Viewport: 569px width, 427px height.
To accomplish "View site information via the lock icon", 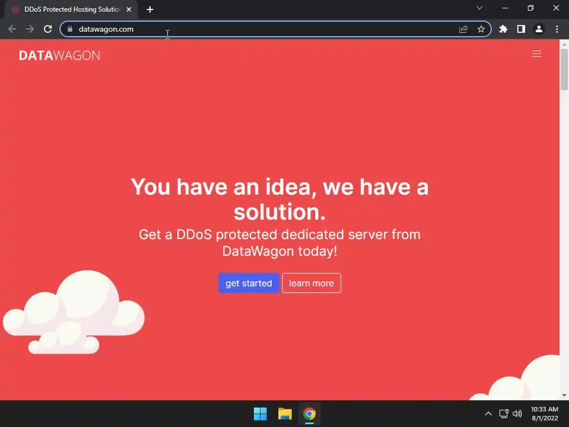I will (70, 29).
